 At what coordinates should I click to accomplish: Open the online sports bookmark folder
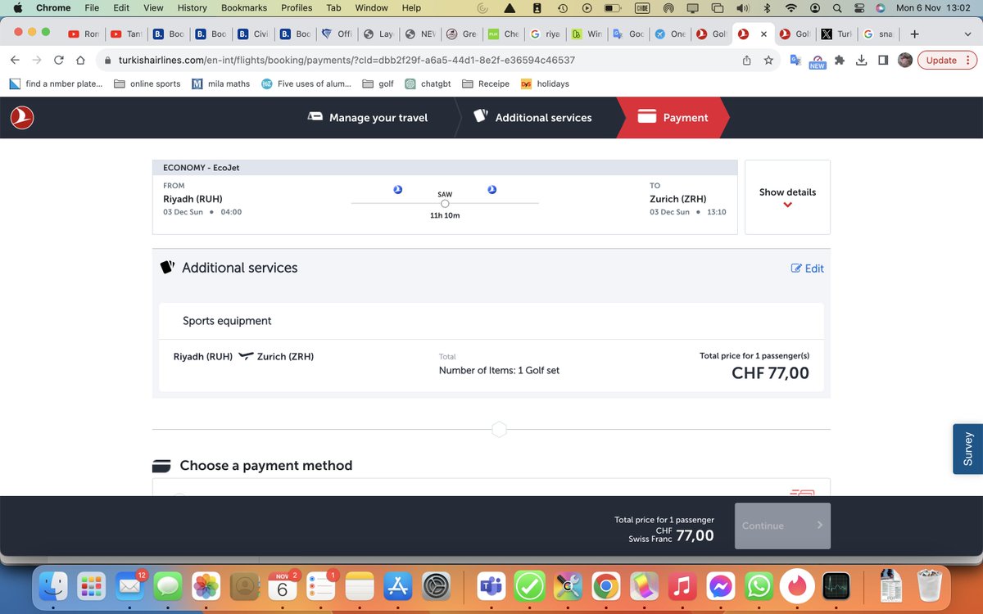[147, 84]
